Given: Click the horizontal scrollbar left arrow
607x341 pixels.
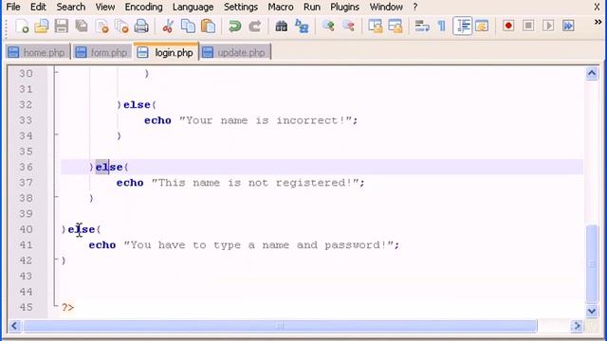Looking at the screenshot, I should click(x=14, y=326).
